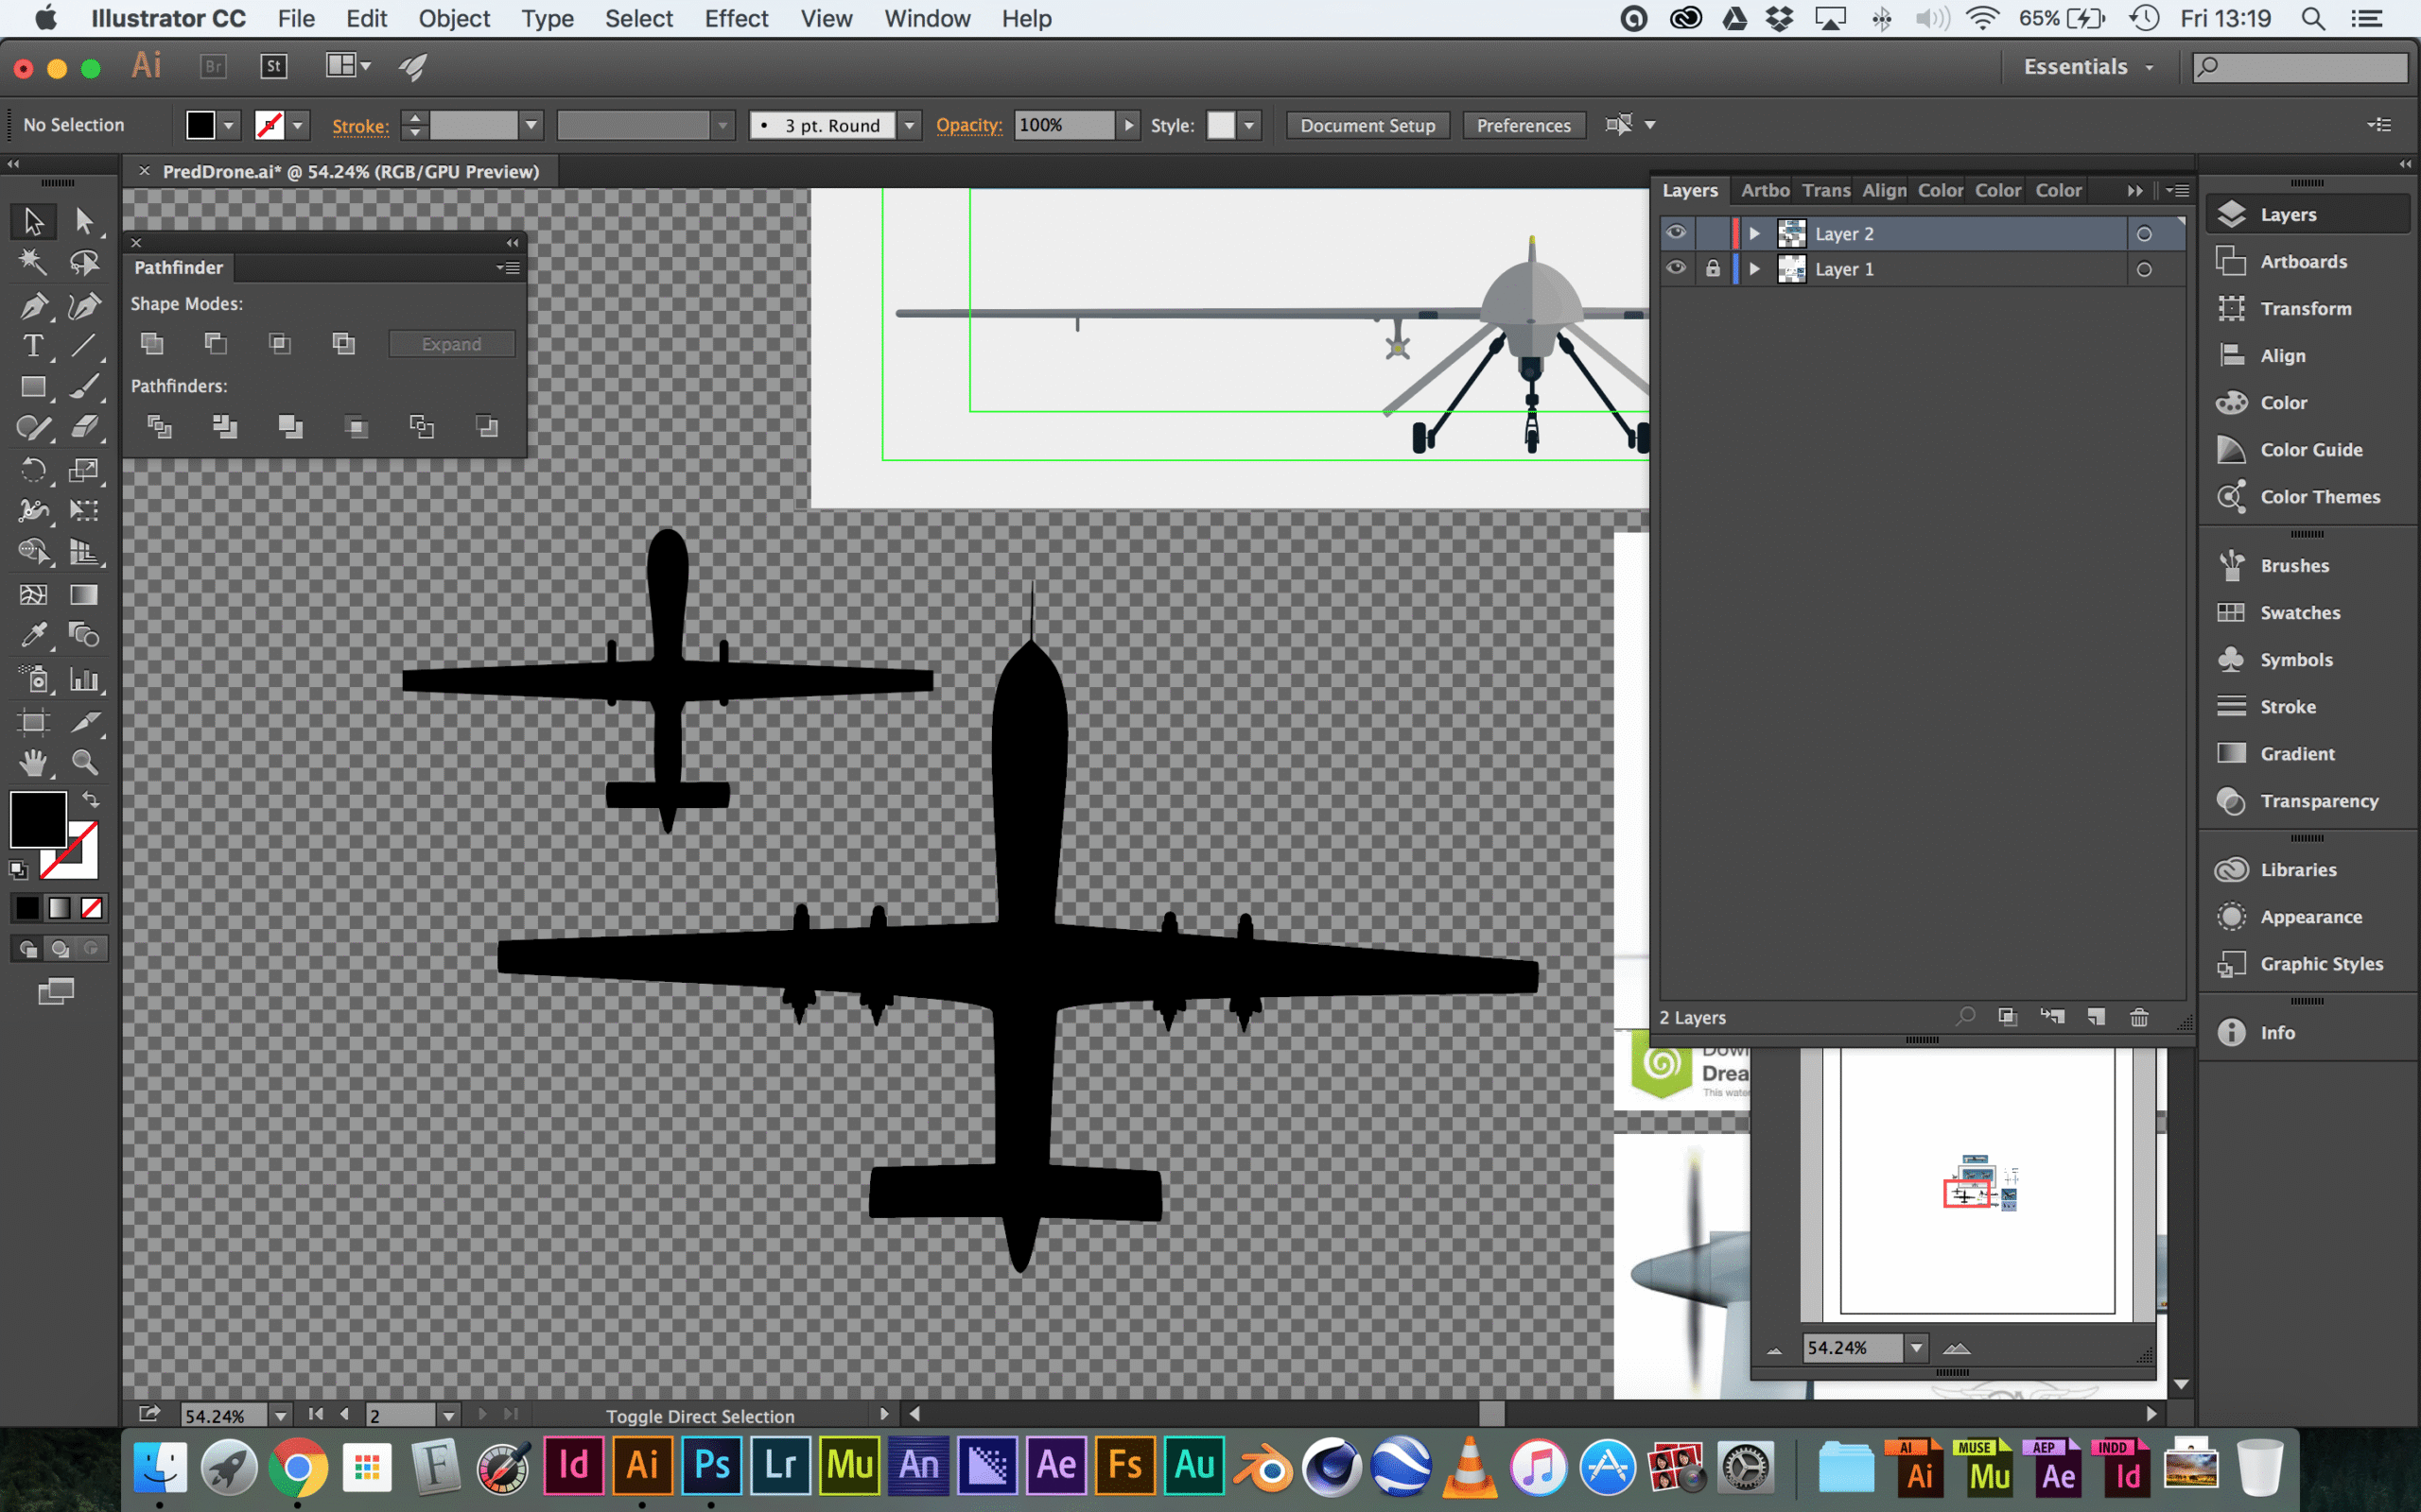Switch to the Align tab
The height and width of the screenshot is (1512, 2421).
pyautogui.click(x=1884, y=190)
